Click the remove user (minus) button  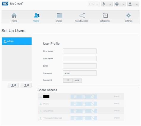coord(13,85)
